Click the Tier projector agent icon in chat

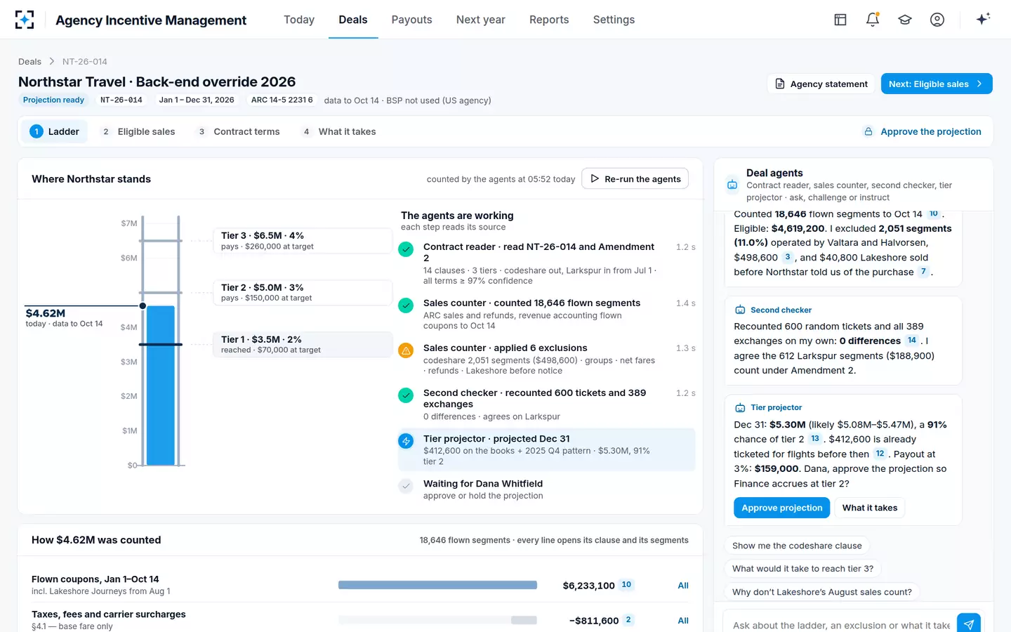click(x=740, y=407)
